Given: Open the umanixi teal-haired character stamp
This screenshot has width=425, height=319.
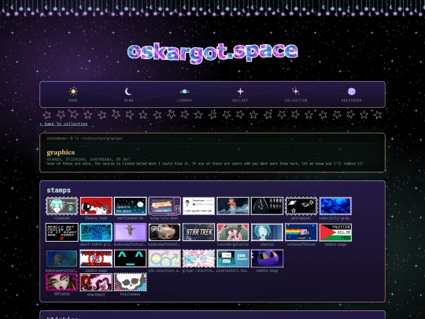Looking at the screenshot, I should point(267,232).
